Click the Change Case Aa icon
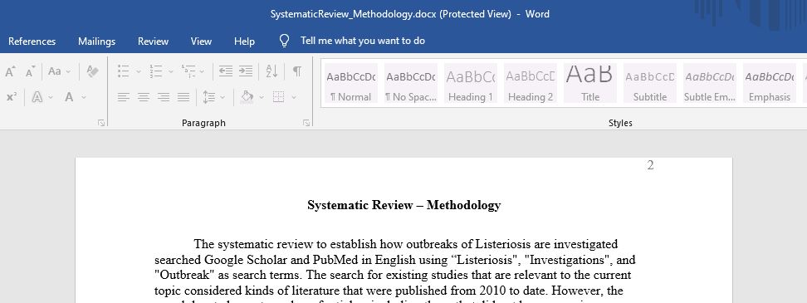The image size is (807, 303). pos(55,71)
